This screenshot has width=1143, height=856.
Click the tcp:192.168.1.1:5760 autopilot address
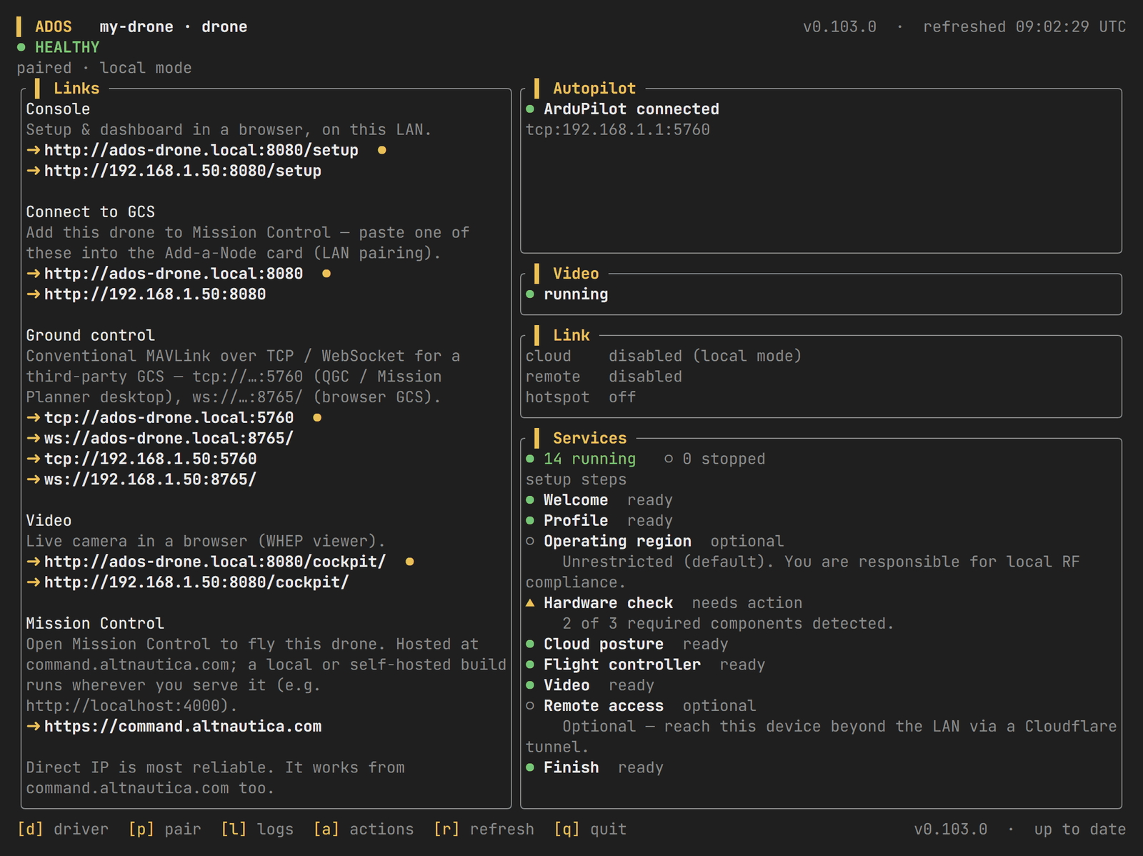coord(618,129)
